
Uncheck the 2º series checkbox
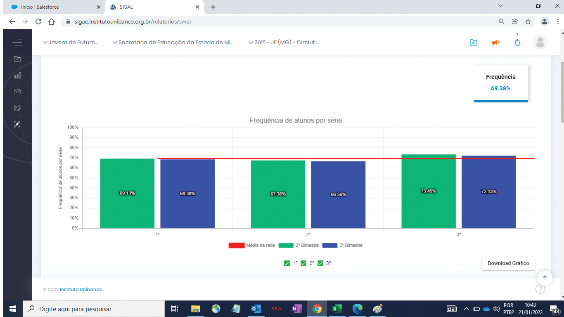tap(303, 263)
